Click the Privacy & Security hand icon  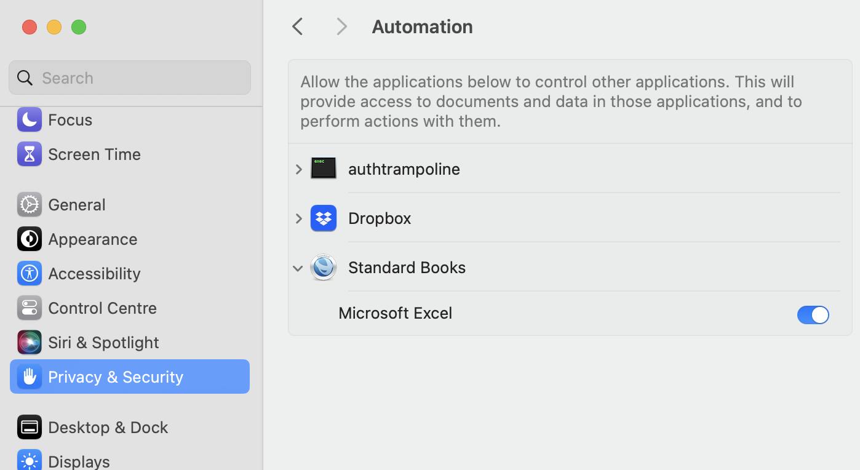tap(29, 376)
